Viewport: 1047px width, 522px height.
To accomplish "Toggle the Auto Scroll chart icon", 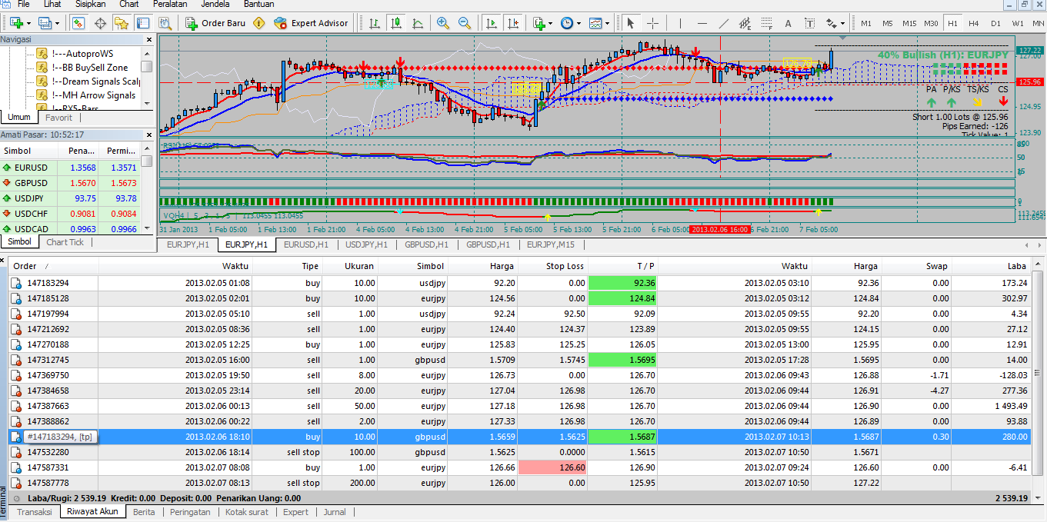I will (491, 23).
